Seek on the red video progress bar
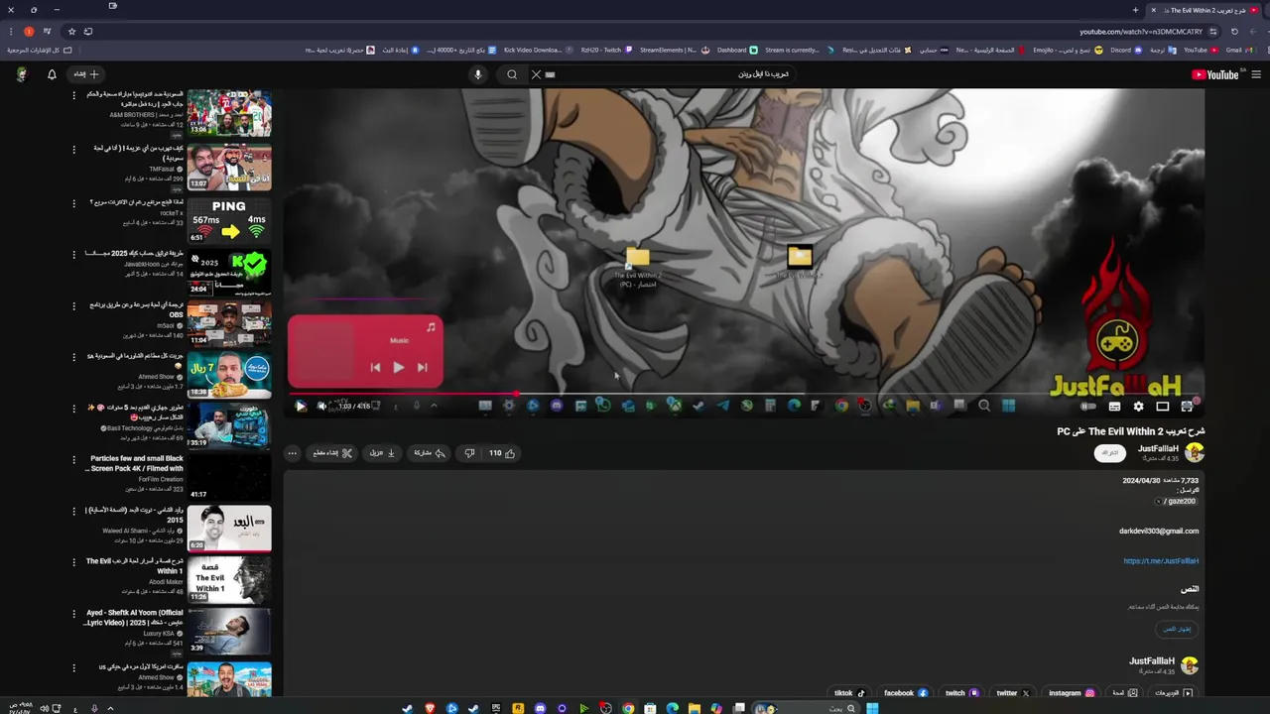The width and height of the screenshot is (1270, 714). point(744,394)
